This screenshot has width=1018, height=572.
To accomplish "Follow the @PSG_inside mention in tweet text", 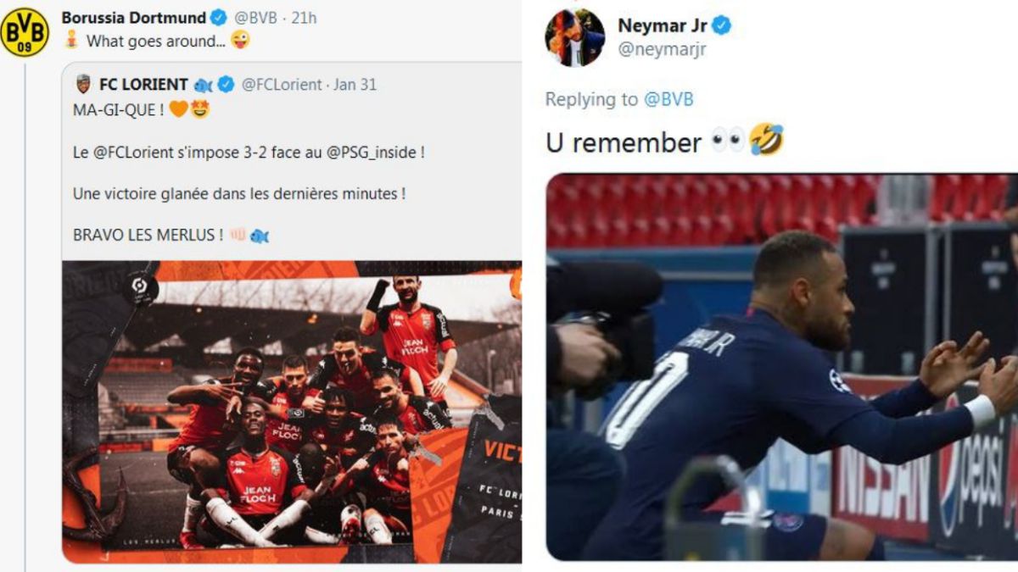I will tap(375, 153).
